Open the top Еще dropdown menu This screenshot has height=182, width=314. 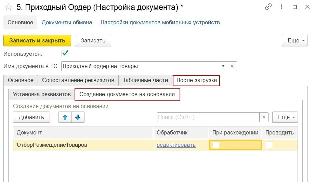point(295,40)
